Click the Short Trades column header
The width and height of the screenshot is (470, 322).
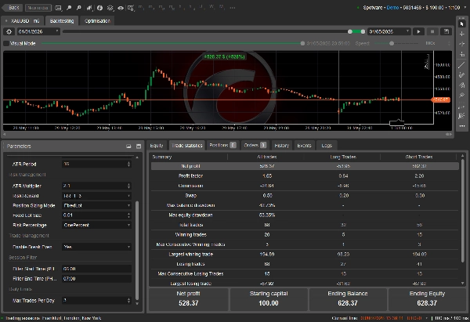coord(419,157)
